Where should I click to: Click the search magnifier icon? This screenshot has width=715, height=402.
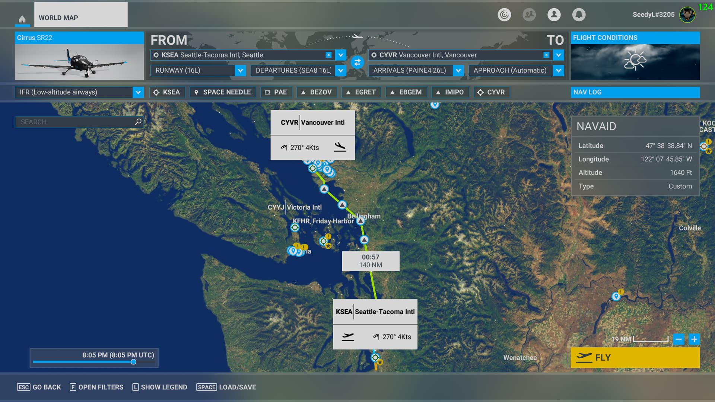138,122
